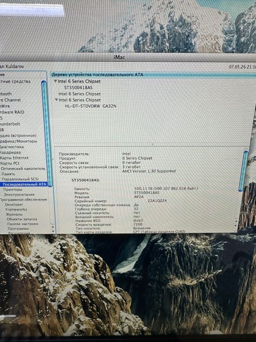This screenshot has height=342, width=256.
Task: Click the Kuldarov name in the header
Action: tap(14, 66)
